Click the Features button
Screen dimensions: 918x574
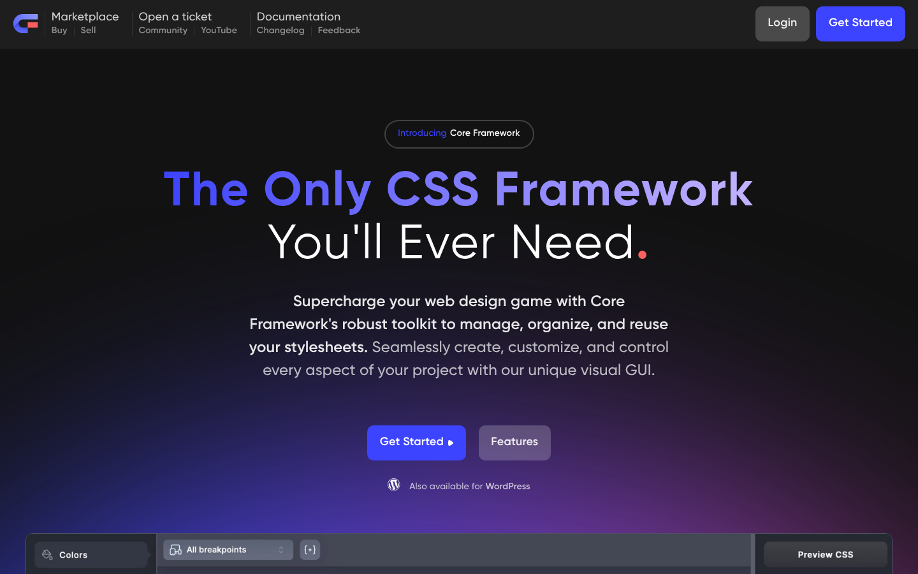[x=514, y=443]
